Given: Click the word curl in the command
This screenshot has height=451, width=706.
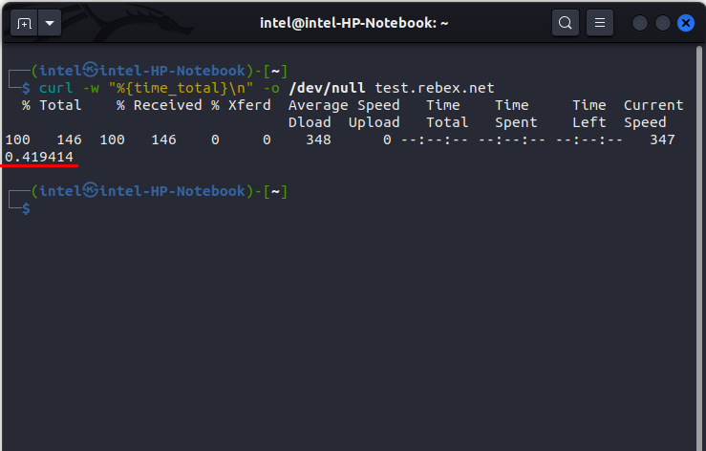Looking at the screenshot, I should coord(54,88).
